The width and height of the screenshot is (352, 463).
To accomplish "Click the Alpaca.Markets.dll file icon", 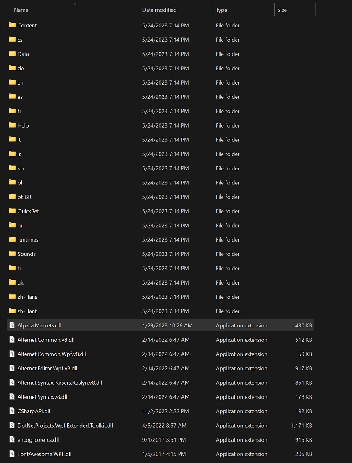I will pyautogui.click(x=12, y=325).
